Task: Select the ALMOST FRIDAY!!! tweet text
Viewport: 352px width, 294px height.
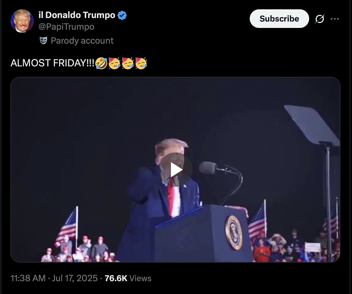Action: pos(52,63)
